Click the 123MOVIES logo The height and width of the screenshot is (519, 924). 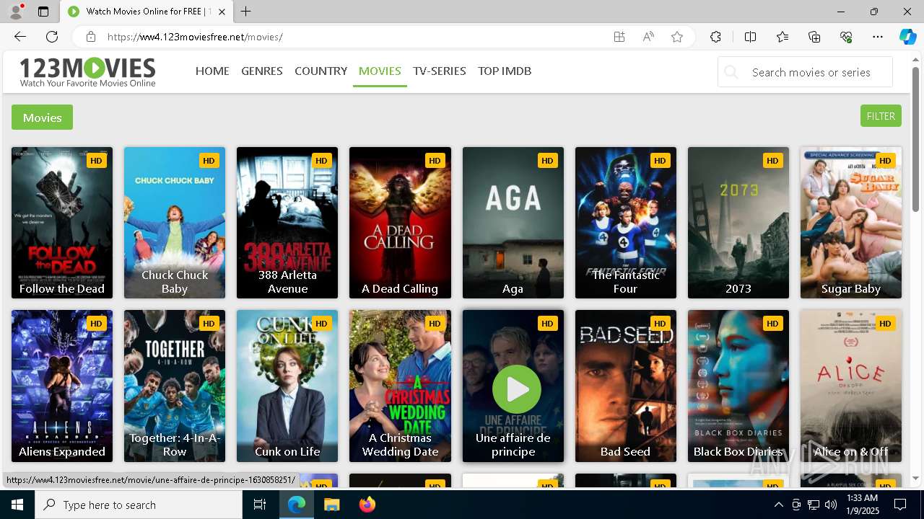tap(87, 72)
